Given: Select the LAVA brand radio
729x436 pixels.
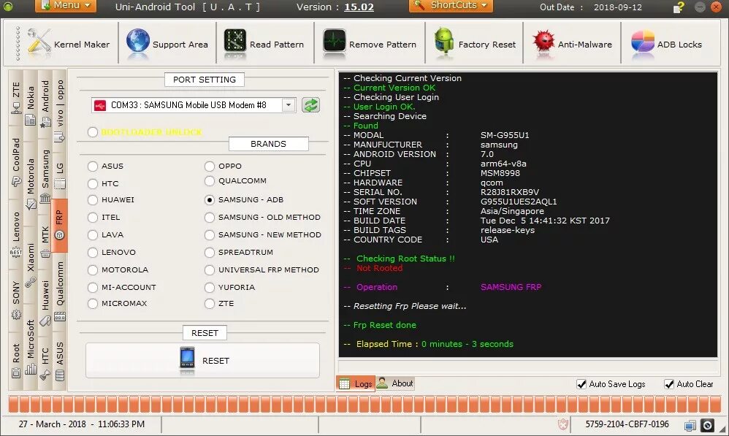Looking at the screenshot, I should pyautogui.click(x=93, y=234).
